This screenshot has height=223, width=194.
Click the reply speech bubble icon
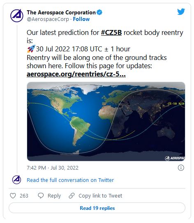click(41, 195)
